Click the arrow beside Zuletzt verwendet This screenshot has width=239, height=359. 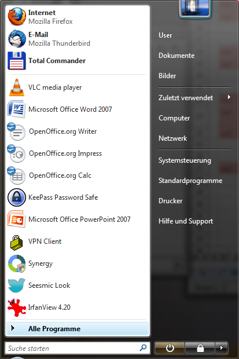pyautogui.click(x=229, y=97)
